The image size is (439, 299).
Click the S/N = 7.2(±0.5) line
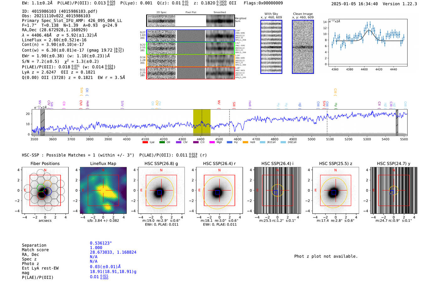click(x=60, y=61)
